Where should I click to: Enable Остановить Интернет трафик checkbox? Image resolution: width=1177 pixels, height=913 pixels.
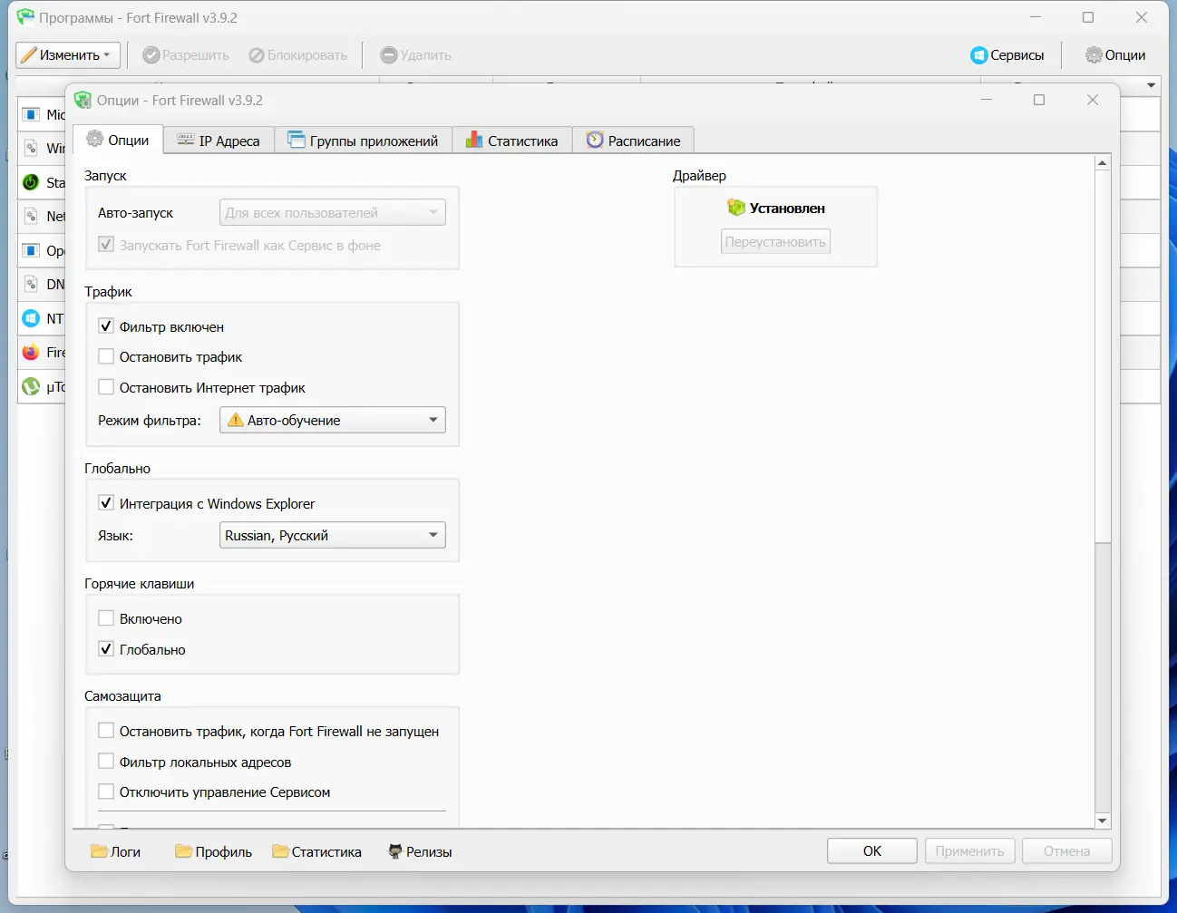coord(106,387)
